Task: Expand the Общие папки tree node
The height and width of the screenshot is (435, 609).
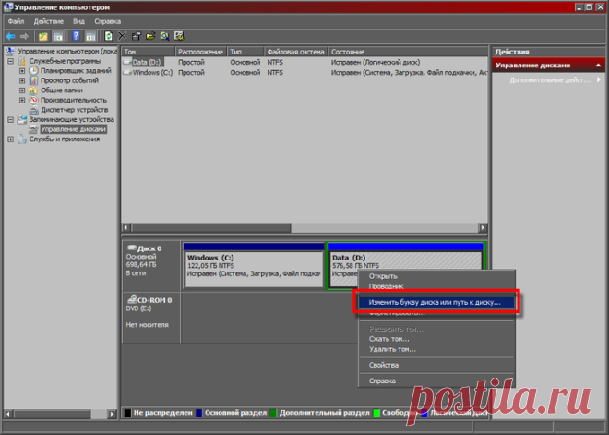Action: click(x=22, y=91)
